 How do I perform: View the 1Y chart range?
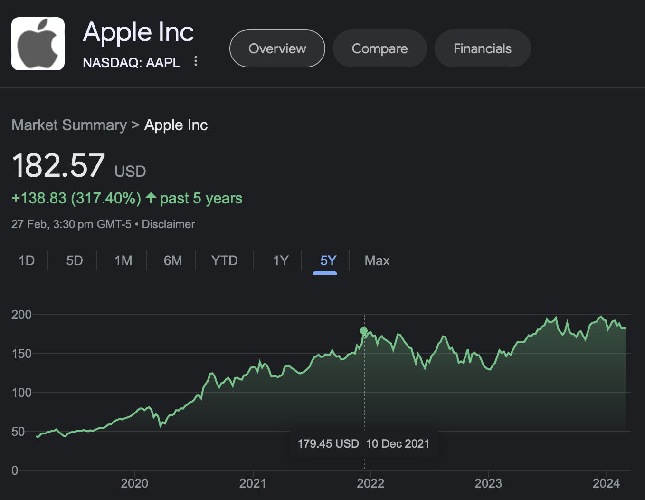pos(281,260)
